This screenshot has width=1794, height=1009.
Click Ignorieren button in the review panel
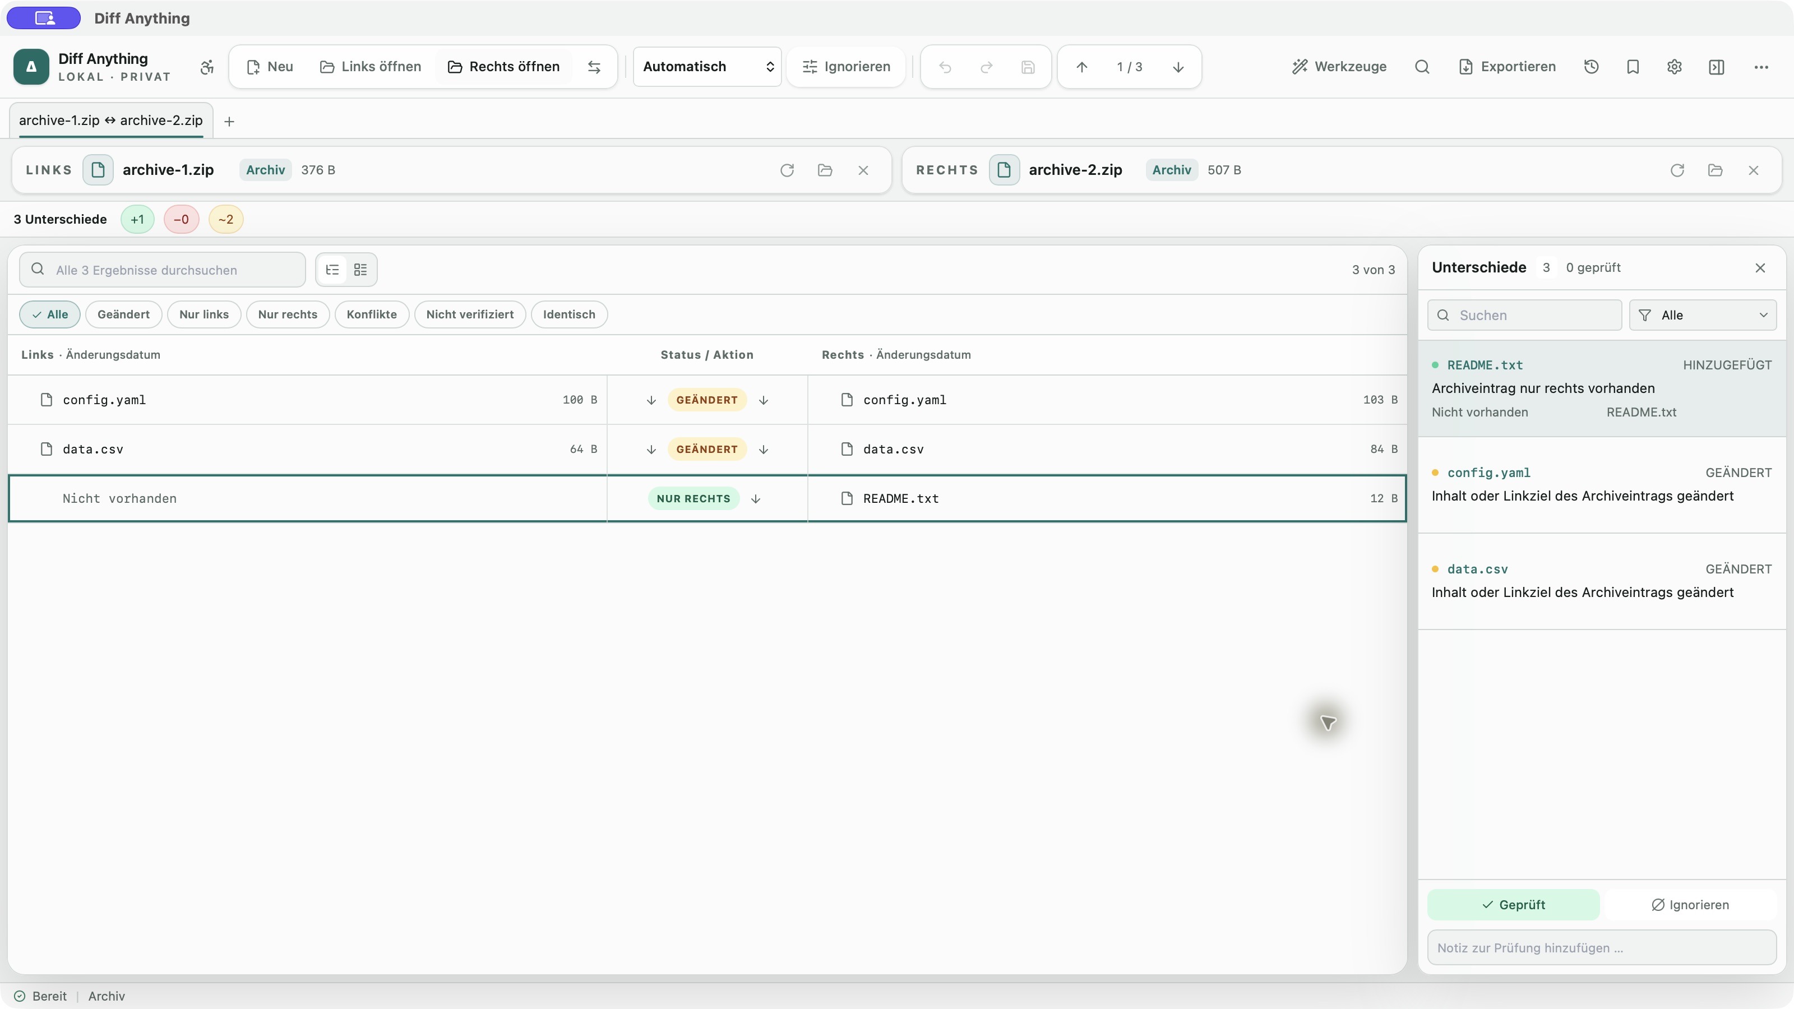pyautogui.click(x=1690, y=905)
